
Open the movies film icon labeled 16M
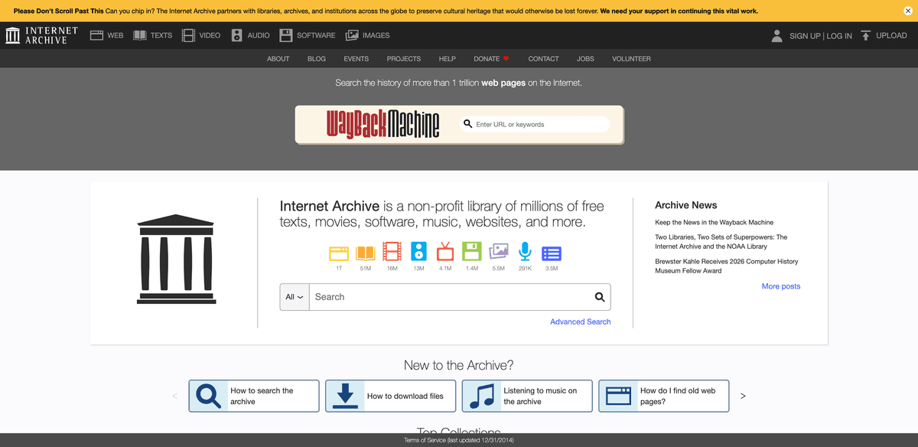click(392, 252)
